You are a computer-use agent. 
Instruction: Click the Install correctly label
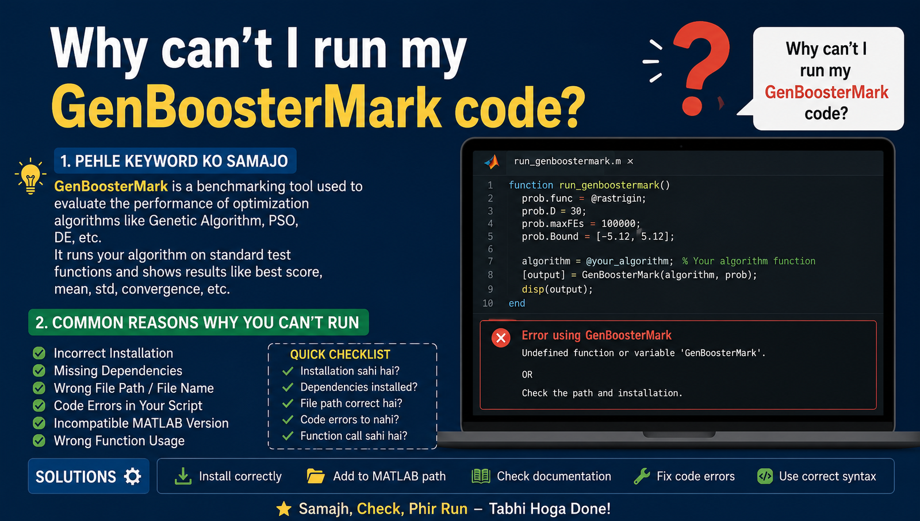click(240, 476)
